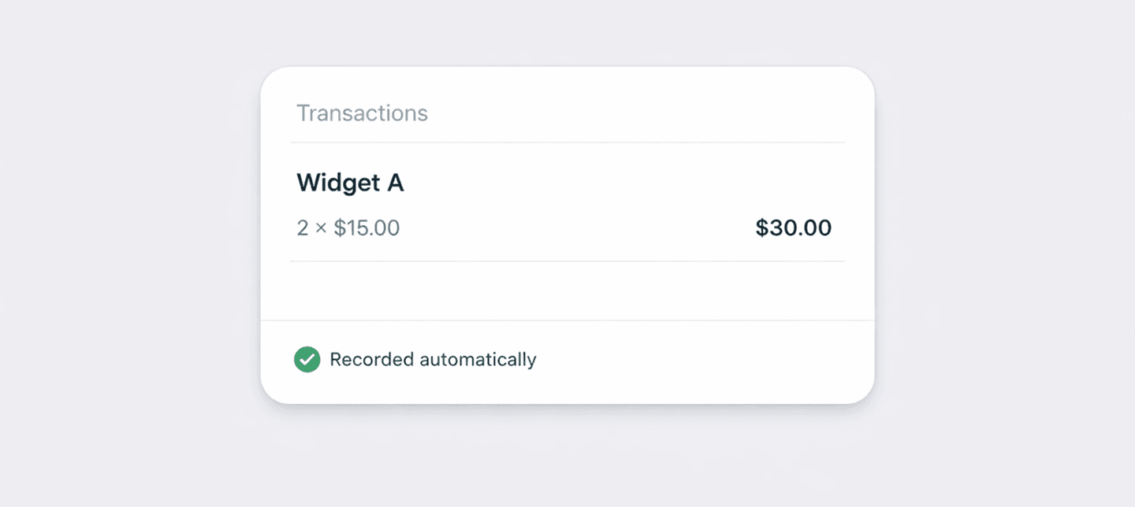Click the empty card space below Widget A row
This screenshot has height=507, width=1135.
[567, 291]
